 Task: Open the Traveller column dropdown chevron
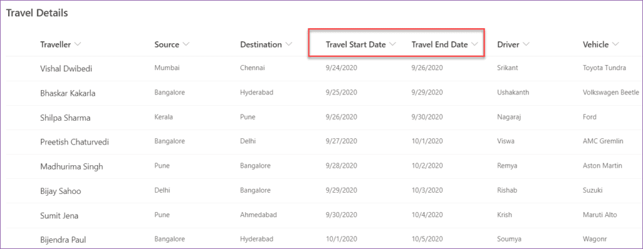pyautogui.click(x=78, y=44)
